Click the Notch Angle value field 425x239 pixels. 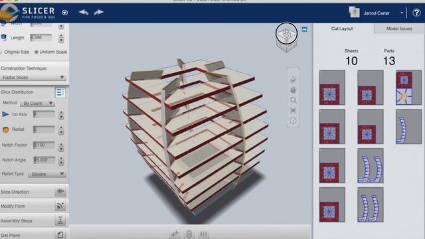coord(44,160)
